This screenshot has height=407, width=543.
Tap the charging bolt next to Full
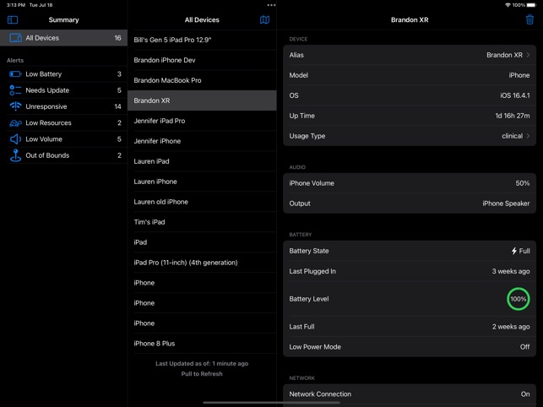pyautogui.click(x=514, y=251)
